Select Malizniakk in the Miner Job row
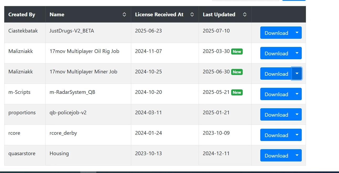 tap(21, 72)
